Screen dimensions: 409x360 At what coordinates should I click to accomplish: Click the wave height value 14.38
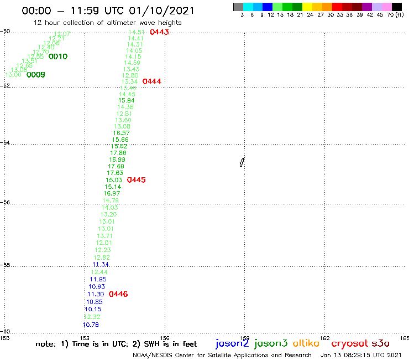click(125, 107)
